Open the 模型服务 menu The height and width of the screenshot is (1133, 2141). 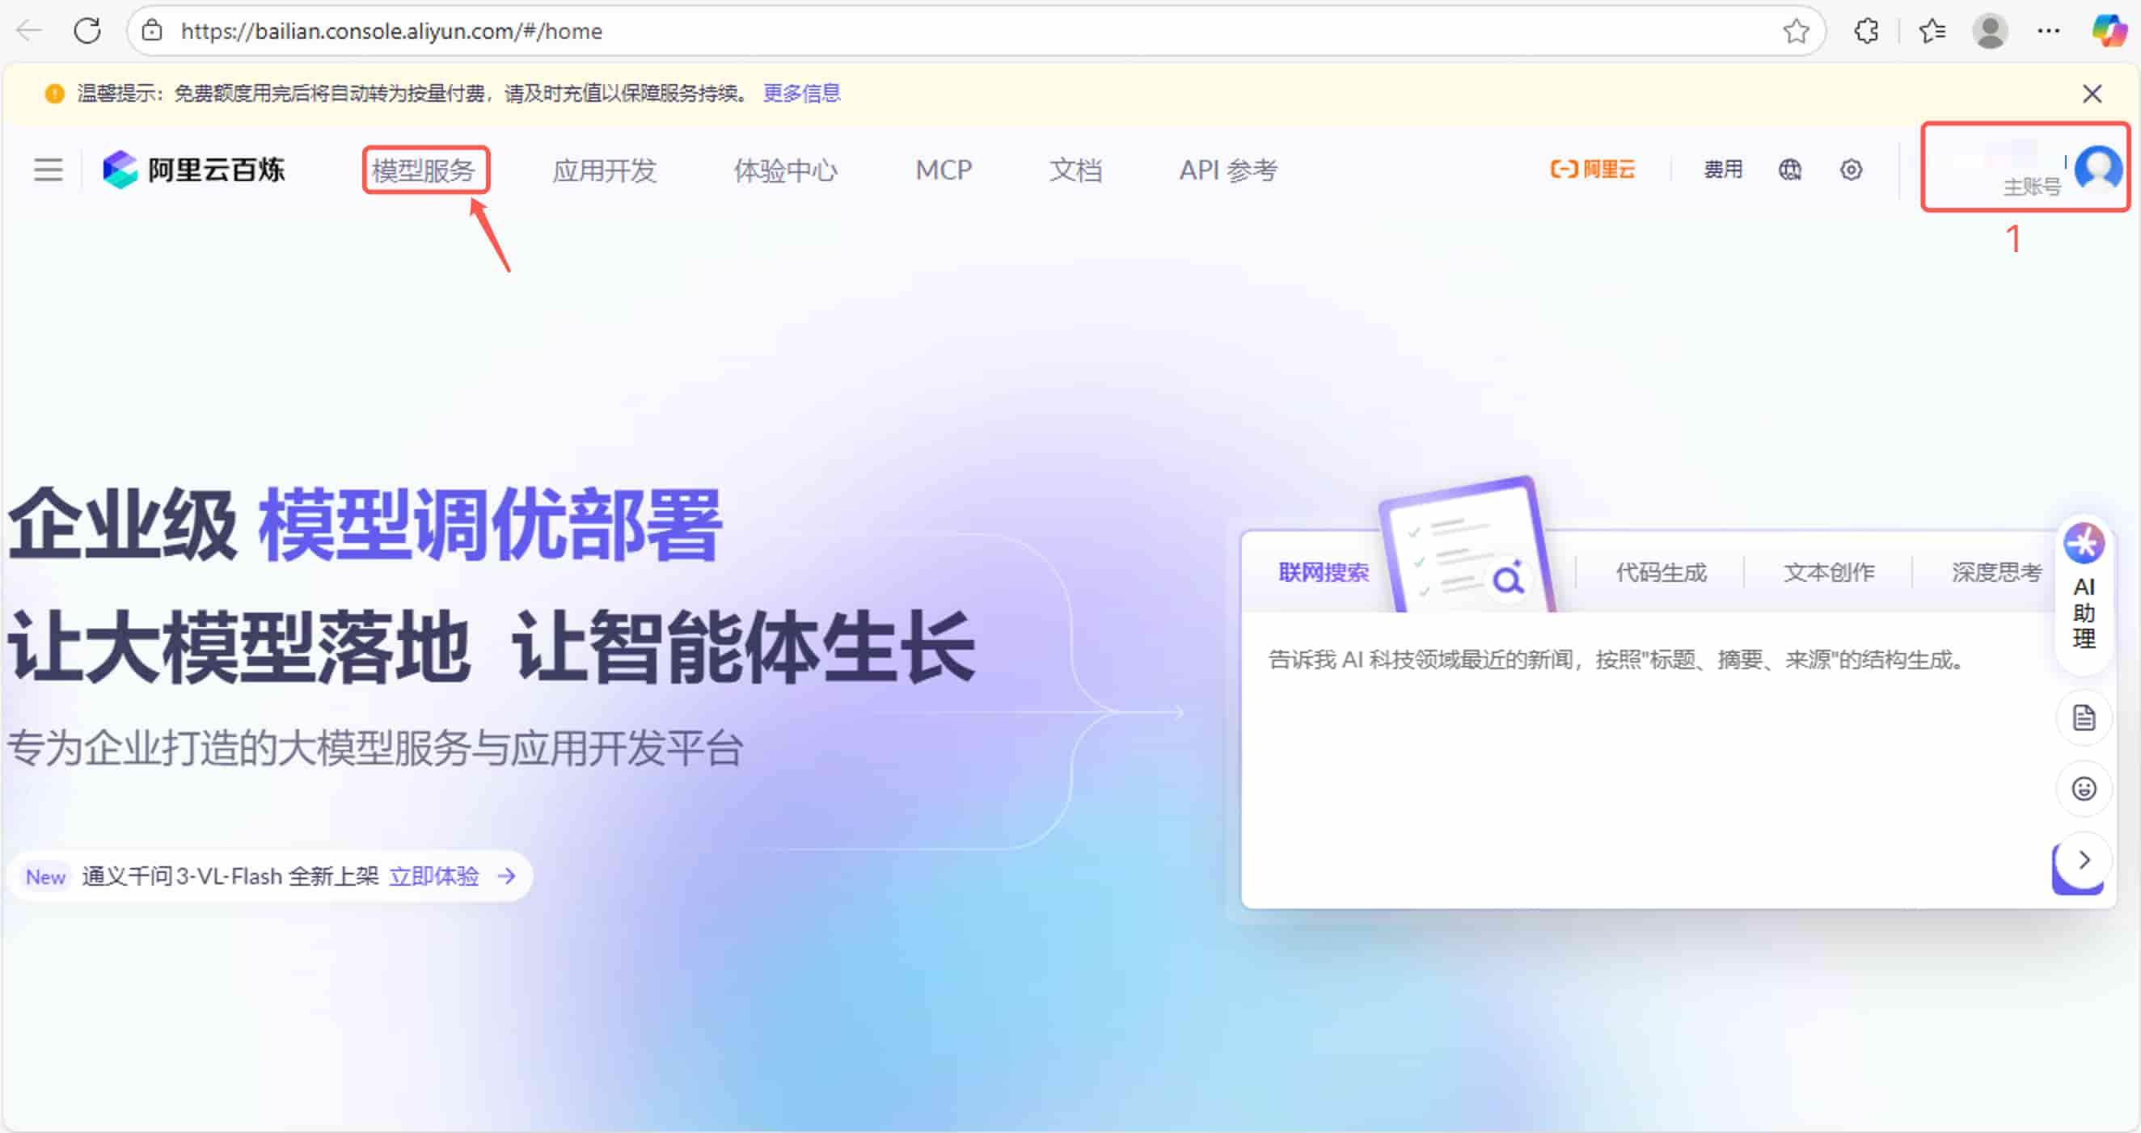[x=426, y=170]
